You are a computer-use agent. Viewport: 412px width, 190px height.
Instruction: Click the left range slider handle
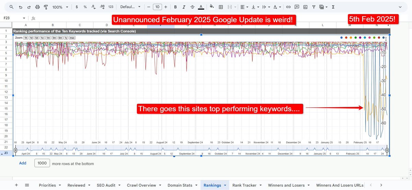coord(15,150)
